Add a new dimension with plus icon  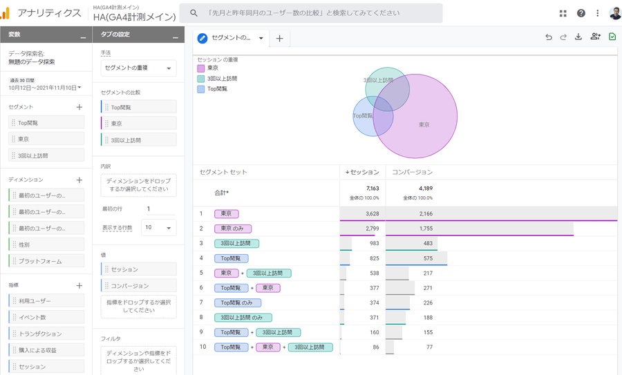[79, 180]
